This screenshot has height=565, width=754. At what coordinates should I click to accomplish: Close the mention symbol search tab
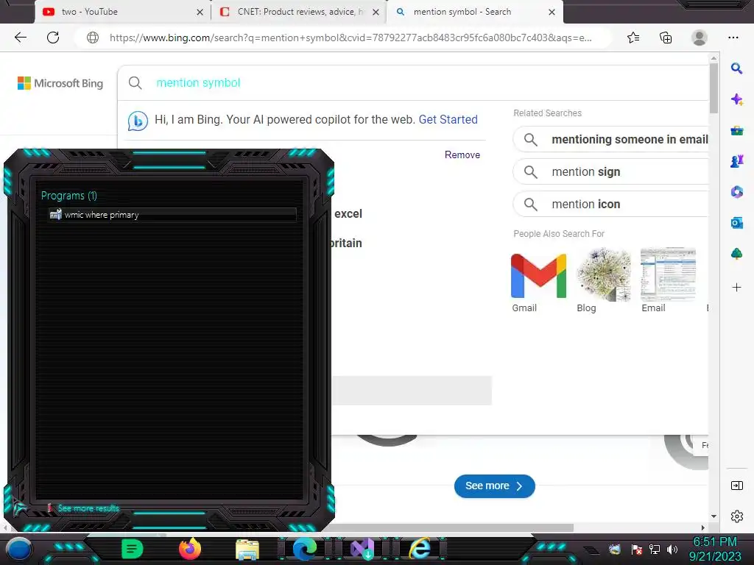[552, 12]
